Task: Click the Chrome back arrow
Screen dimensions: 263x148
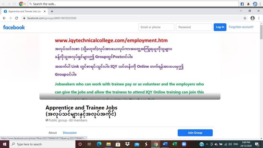Action: pyautogui.click(x=4, y=18)
